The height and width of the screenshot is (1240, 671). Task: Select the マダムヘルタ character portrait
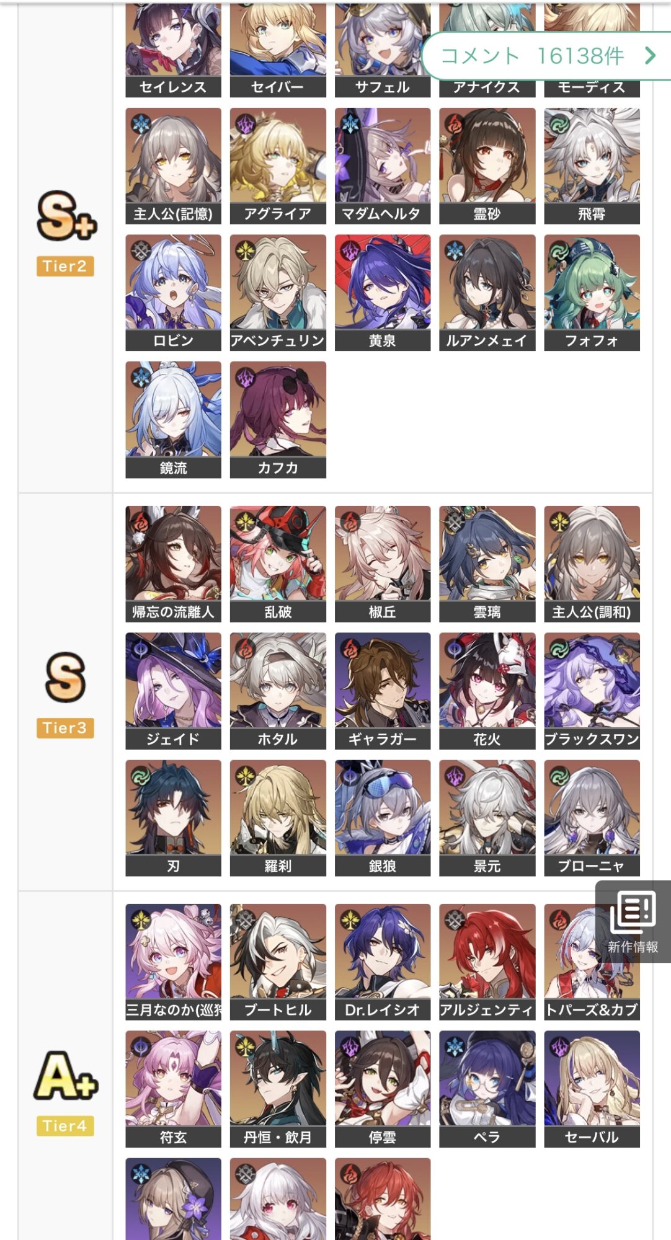click(383, 166)
